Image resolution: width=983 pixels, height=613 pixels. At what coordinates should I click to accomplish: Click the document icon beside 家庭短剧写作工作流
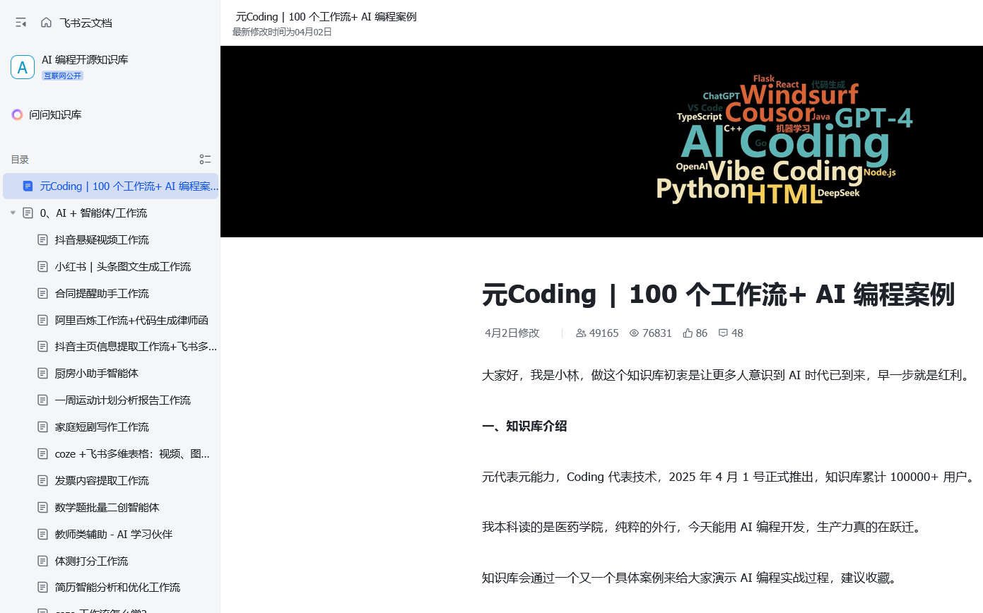pyautogui.click(x=42, y=427)
